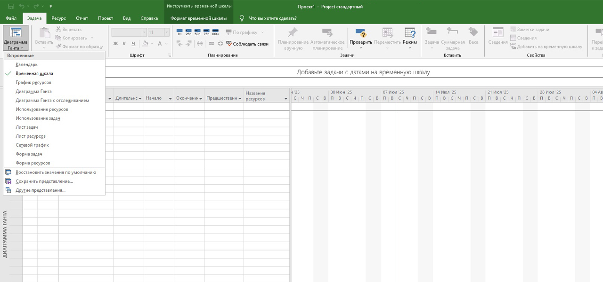The image size is (603, 282).
Task: Switch to the Отчет tab
Action: (x=82, y=18)
